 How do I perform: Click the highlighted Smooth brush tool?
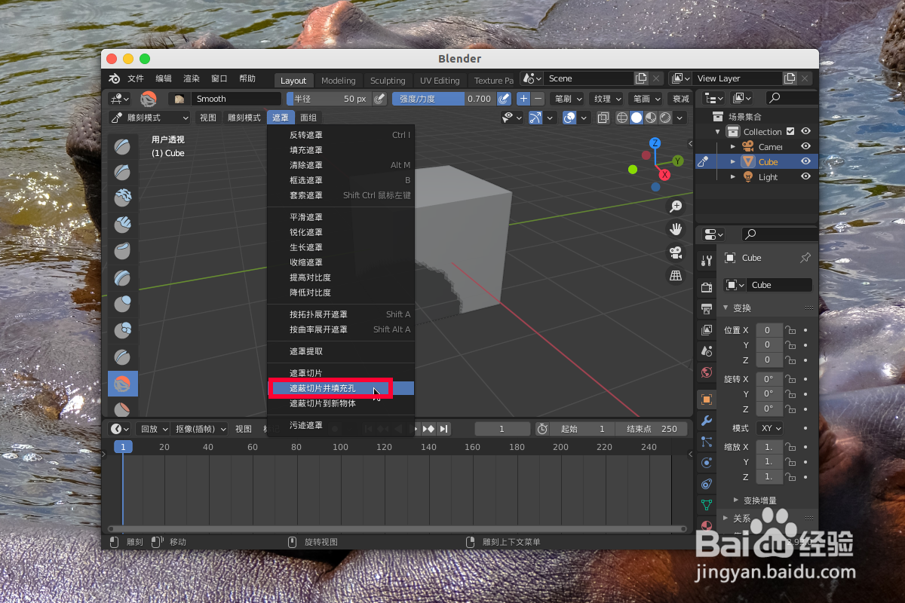(x=123, y=384)
